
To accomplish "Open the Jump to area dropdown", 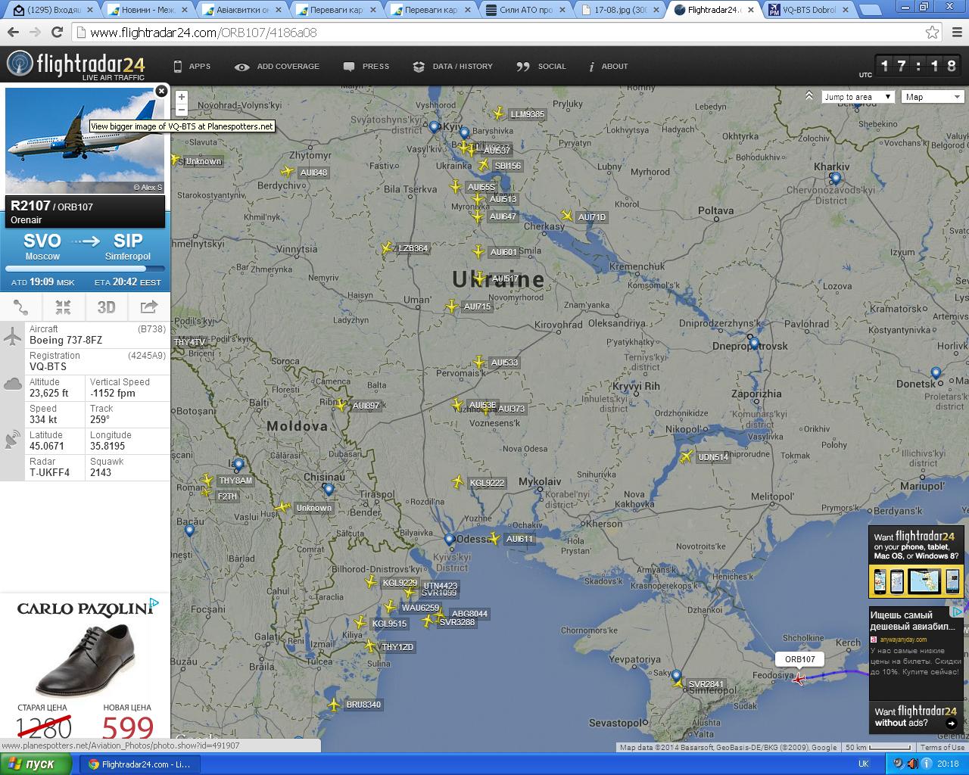I will 858,97.
